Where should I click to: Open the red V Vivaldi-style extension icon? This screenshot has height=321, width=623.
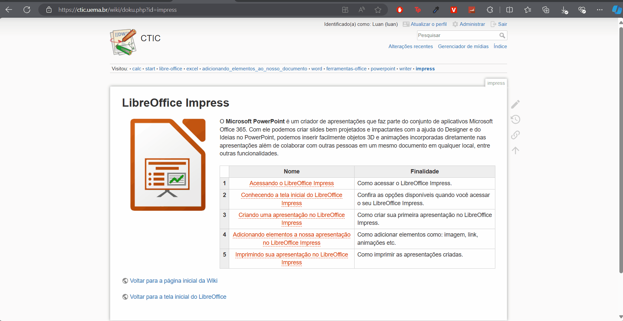coord(453,10)
